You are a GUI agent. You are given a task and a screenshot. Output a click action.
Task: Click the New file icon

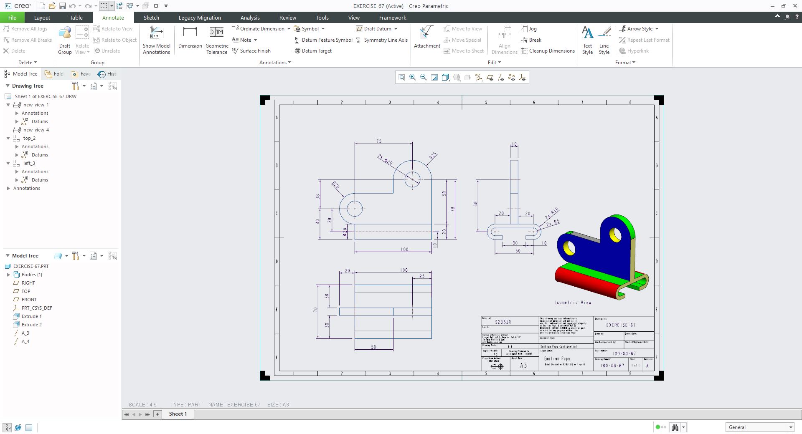[42, 6]
